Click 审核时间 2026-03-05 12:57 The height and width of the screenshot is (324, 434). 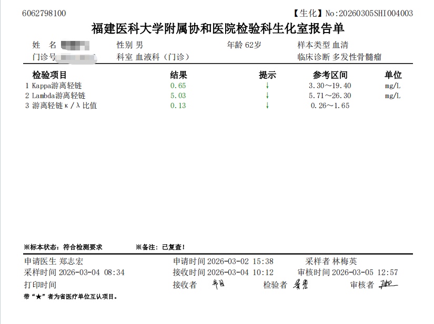point(348,273)
